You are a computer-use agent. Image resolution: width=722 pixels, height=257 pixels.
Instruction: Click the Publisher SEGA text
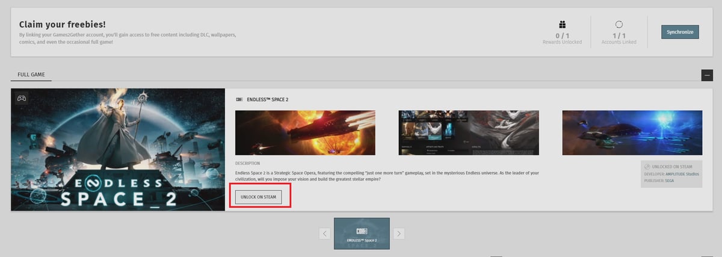click(x=660, y=181)
